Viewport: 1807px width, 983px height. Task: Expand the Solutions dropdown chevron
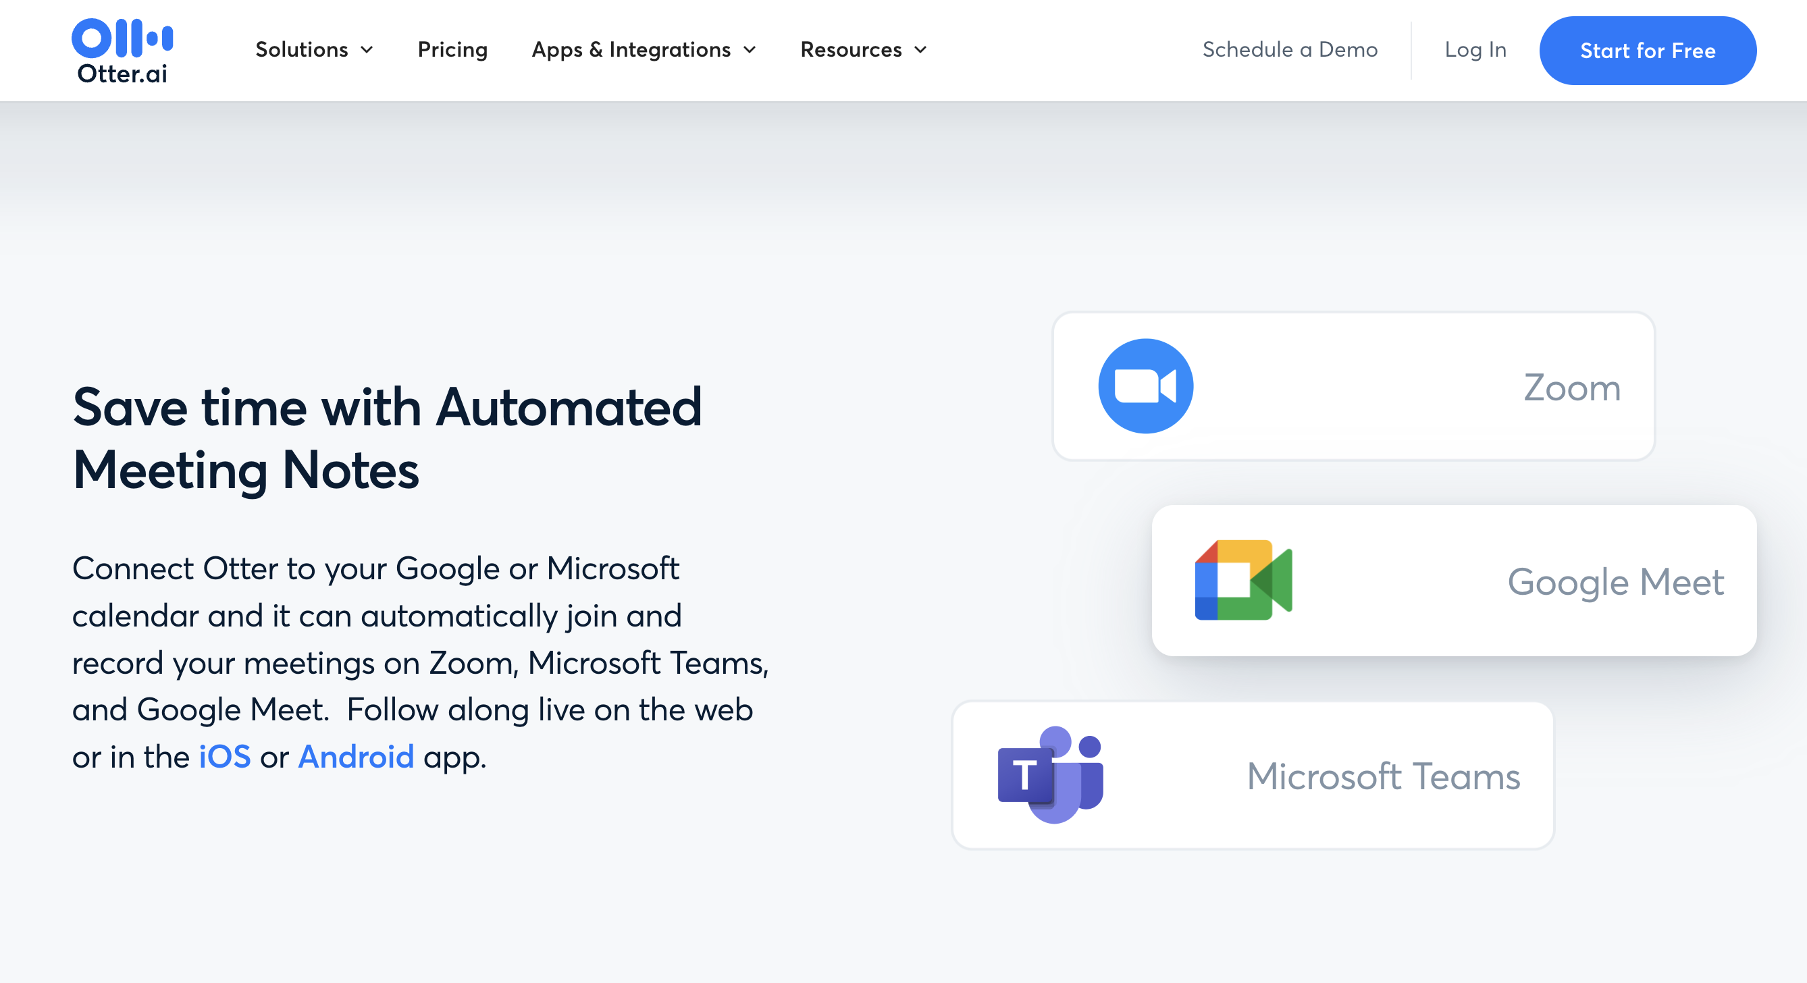367,50
